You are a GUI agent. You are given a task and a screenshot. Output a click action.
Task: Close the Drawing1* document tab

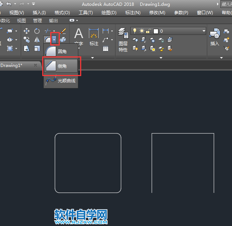coord(35,65)
